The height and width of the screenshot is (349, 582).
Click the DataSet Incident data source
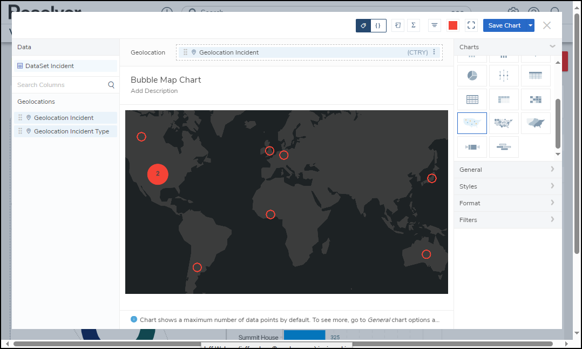pos(50,66)
